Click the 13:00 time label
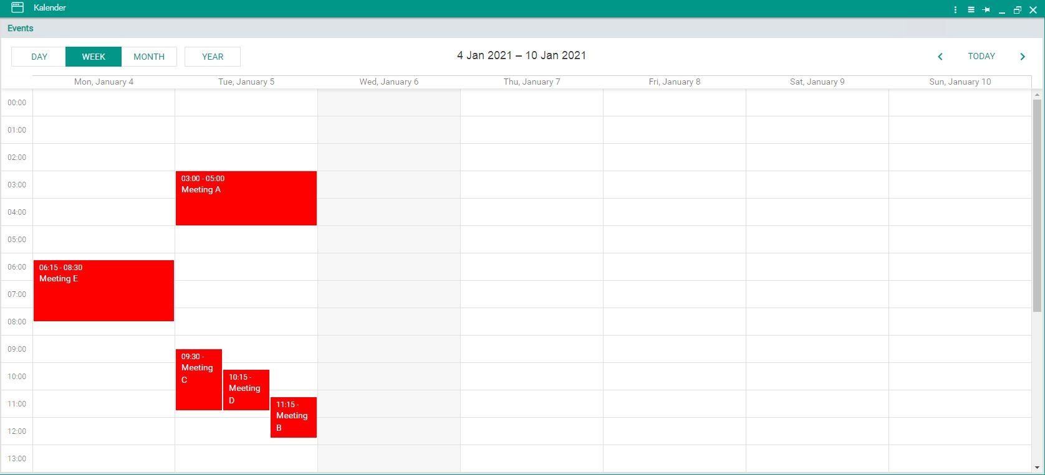The height and width of the screenshot is (475, 1045). [17, 459]
